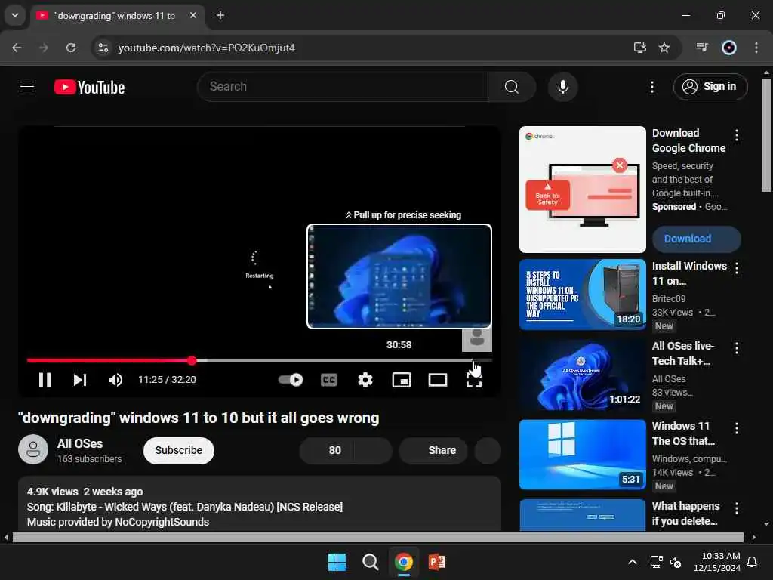The image size is (773, 580).
Task: Go back in browser history
Action: [x=17, y=48]
